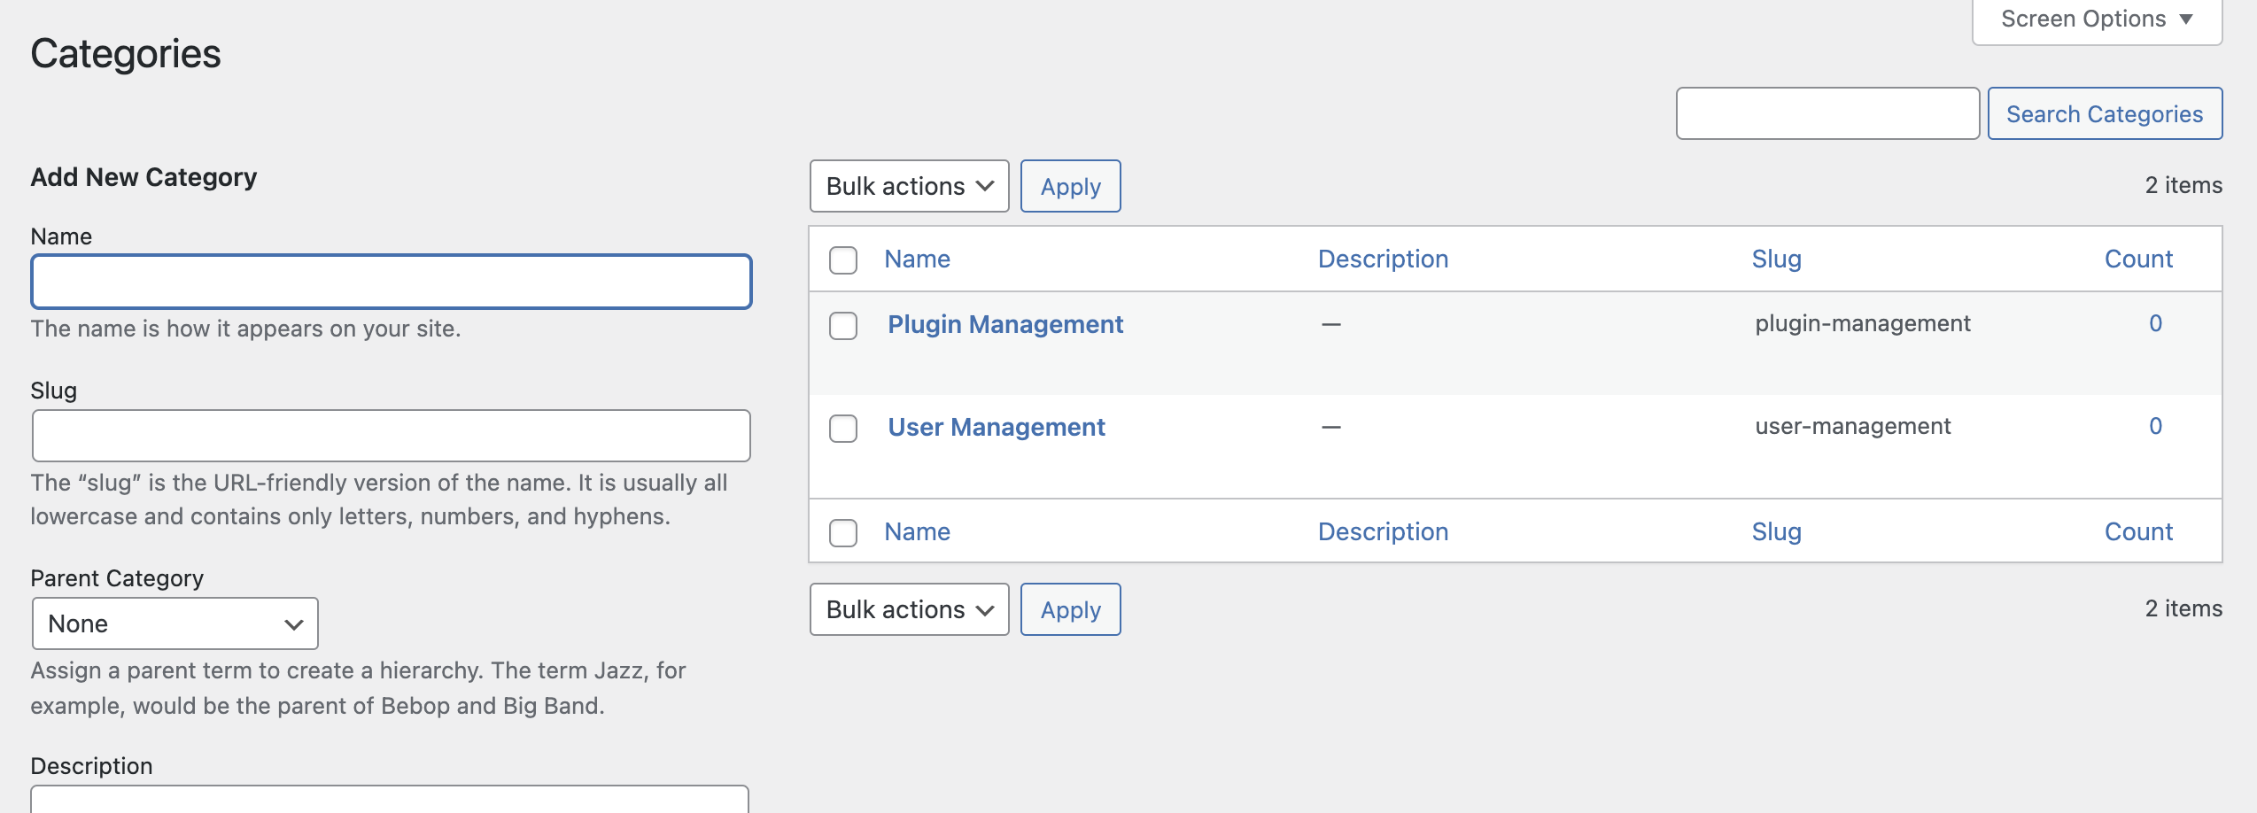Focus the category search input field
2257x813 pixels.
(1827, 114)
